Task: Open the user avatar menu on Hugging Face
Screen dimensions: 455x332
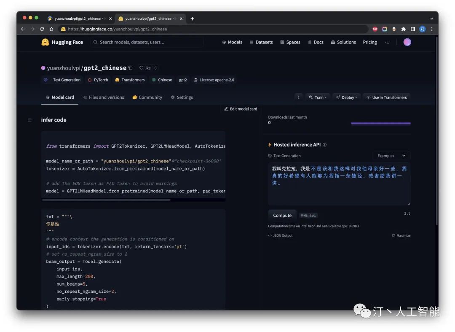Action: [x=407, y=42]
